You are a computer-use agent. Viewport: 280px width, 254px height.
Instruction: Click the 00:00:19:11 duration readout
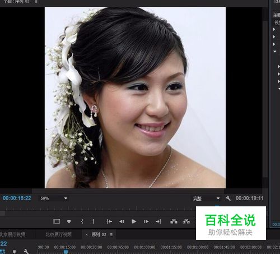tap(250, 198)
